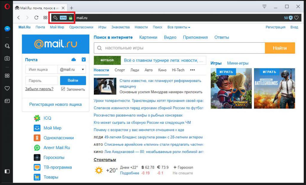Viewport: 306px width, 185px height.
Task: Open the Товары shopping cart icon
Action: point(37,177)
